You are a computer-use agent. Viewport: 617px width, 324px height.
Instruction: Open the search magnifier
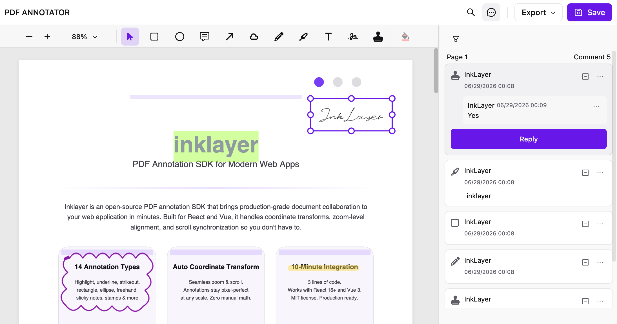pyautogui.click(x=471, y=12)
